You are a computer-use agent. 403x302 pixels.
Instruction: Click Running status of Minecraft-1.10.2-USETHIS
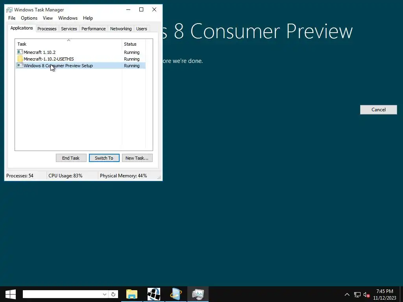click(131, 59)
